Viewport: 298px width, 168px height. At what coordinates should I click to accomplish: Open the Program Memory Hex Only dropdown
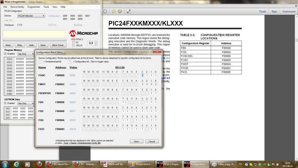(x=26, y=54)
